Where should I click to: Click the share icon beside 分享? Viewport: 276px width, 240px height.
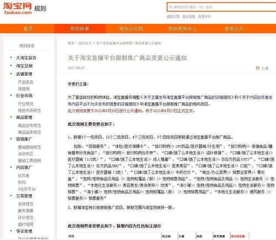pyautogui.click(x=258, y=68)
